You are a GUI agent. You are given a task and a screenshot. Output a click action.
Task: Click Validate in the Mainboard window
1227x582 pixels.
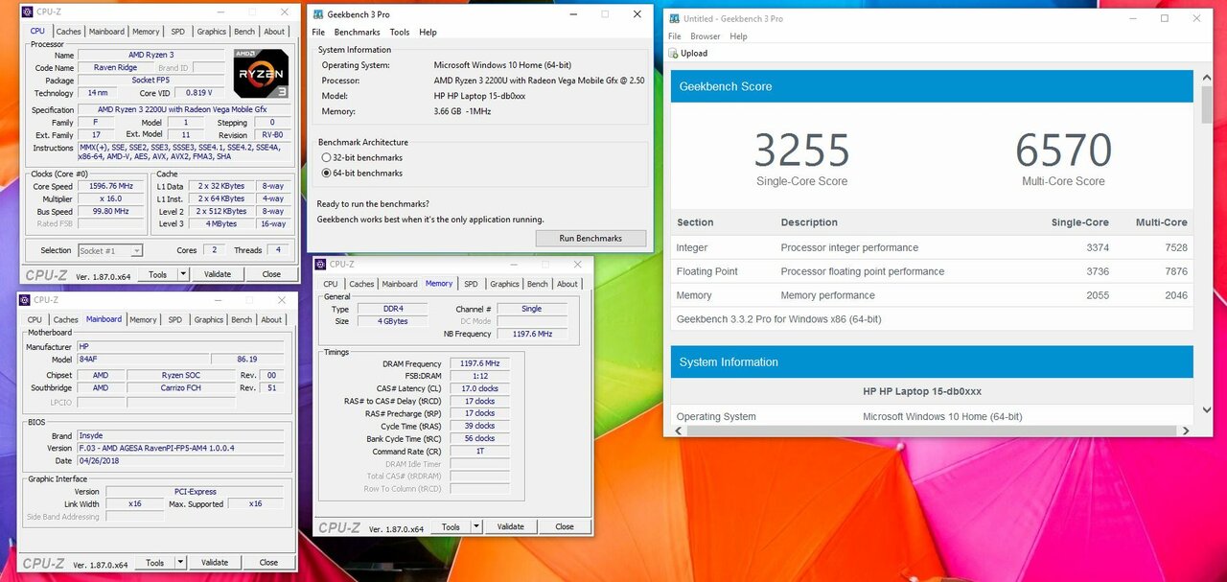(x=215, y=563)
